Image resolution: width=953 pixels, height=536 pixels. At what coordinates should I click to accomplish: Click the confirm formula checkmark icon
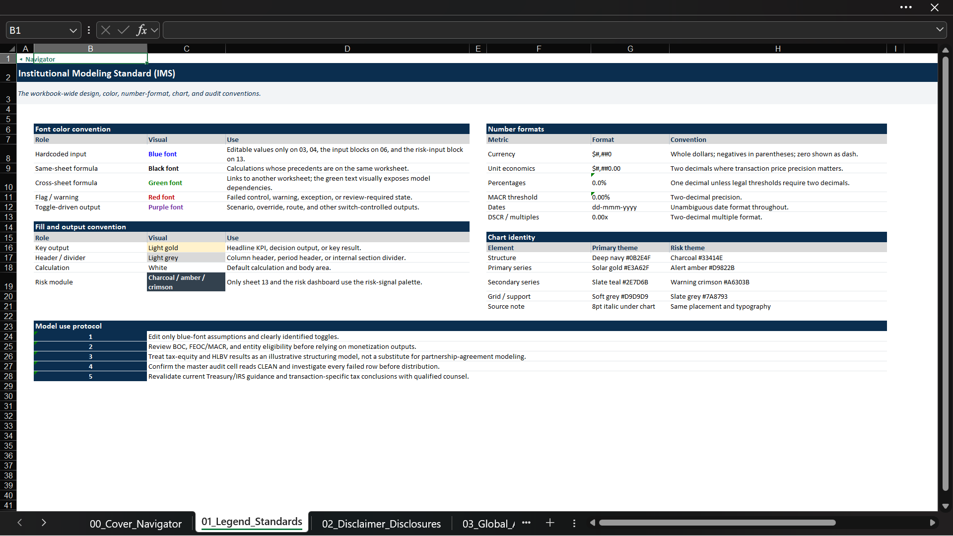tap(124, 30)
